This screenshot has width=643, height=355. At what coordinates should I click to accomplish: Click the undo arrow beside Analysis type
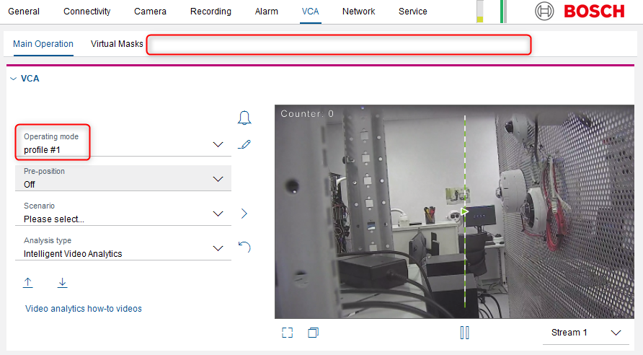coord(244,247)
